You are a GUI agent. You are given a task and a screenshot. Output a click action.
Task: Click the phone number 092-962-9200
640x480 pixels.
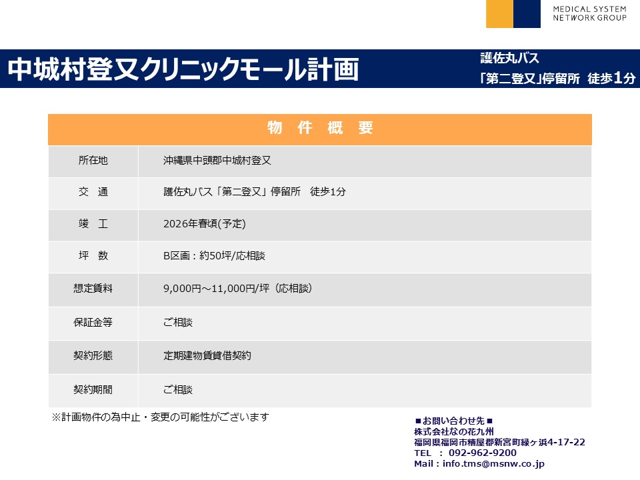click(x=483, y=453)
